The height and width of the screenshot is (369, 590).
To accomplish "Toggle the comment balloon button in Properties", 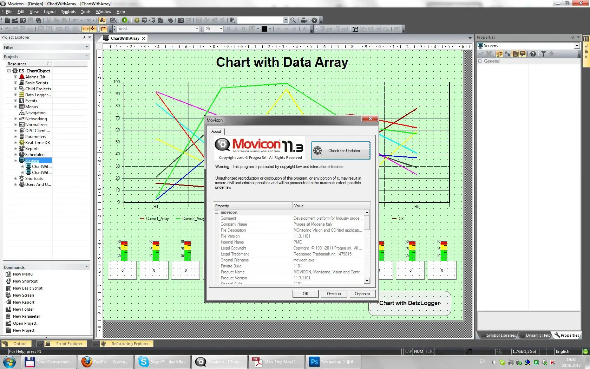I will coord(523,54).
